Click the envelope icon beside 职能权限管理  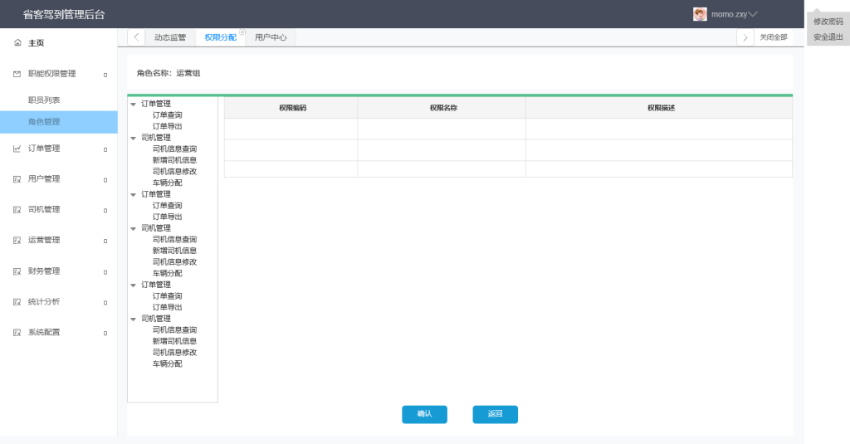(x=17, y=74)
